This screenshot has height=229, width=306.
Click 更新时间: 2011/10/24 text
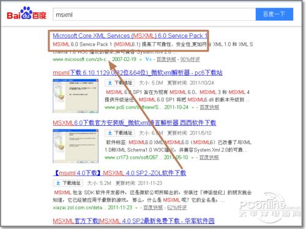[190, 83]
